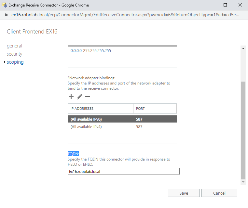The image size is (248, 208).
Task: Save the receive connector settings
Action: click(184, 193)
